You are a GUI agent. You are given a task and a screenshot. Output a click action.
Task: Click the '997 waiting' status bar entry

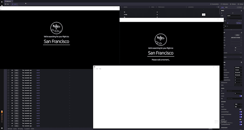point(20,129)
